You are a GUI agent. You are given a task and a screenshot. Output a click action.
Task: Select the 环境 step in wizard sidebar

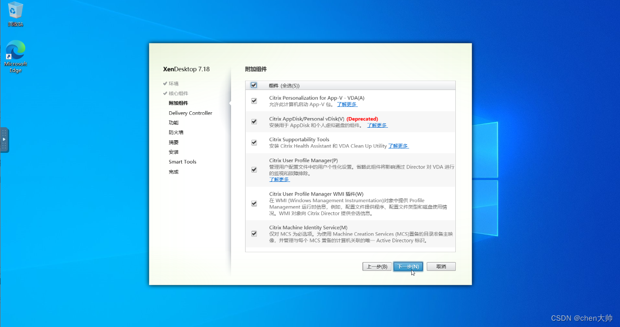(x=173, y=83)
